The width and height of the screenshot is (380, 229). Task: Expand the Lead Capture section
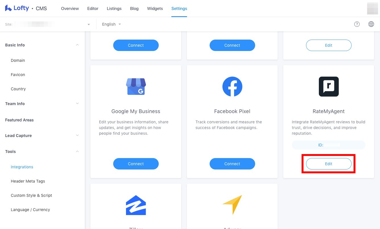click(x=77, y=136)
